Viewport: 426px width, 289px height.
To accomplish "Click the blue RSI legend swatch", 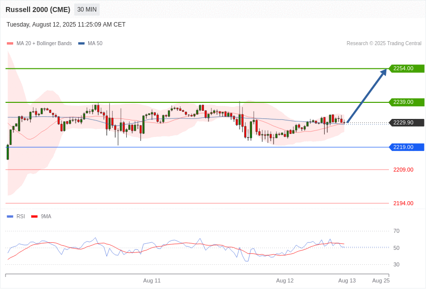I will tap(10, 216).
